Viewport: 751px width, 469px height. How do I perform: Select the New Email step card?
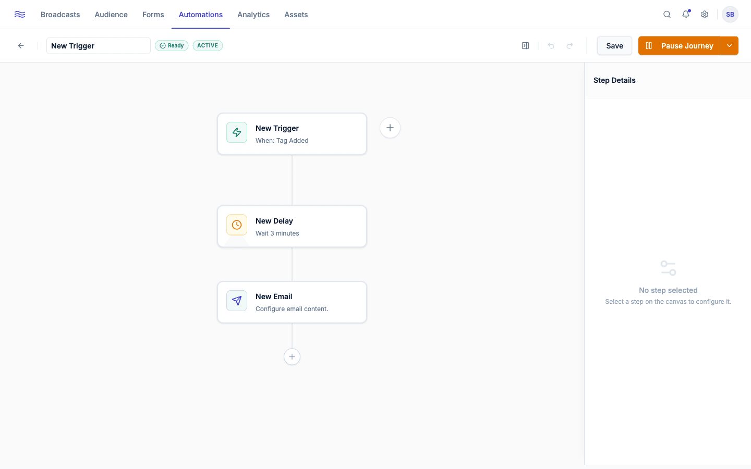click(x=292, y=302)
